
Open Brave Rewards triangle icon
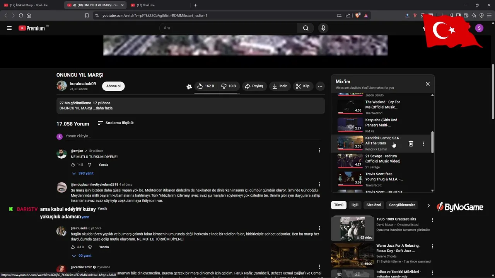[x=366, y=15]
